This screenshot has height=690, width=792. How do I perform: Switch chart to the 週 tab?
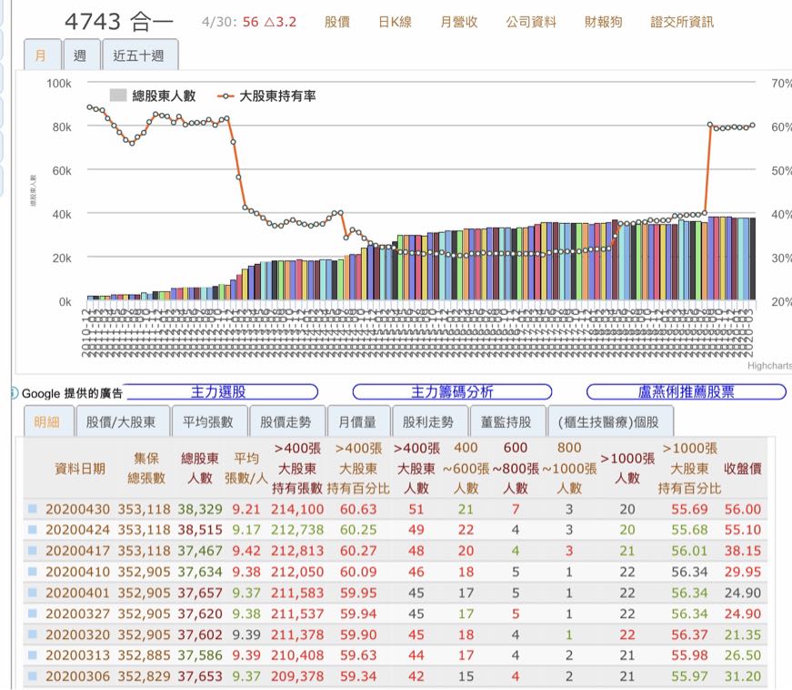click(x=80, y=56)
